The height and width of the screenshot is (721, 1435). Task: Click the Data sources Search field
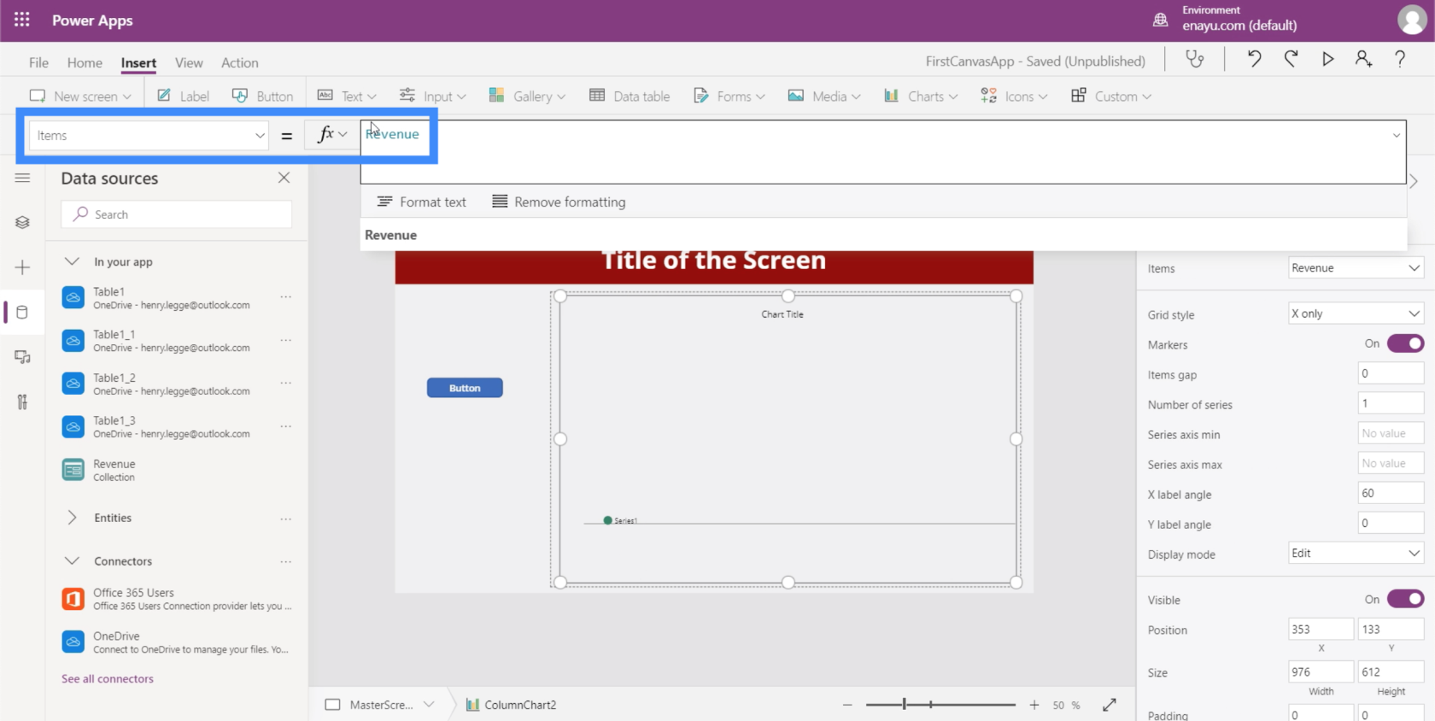click(177, 214)
